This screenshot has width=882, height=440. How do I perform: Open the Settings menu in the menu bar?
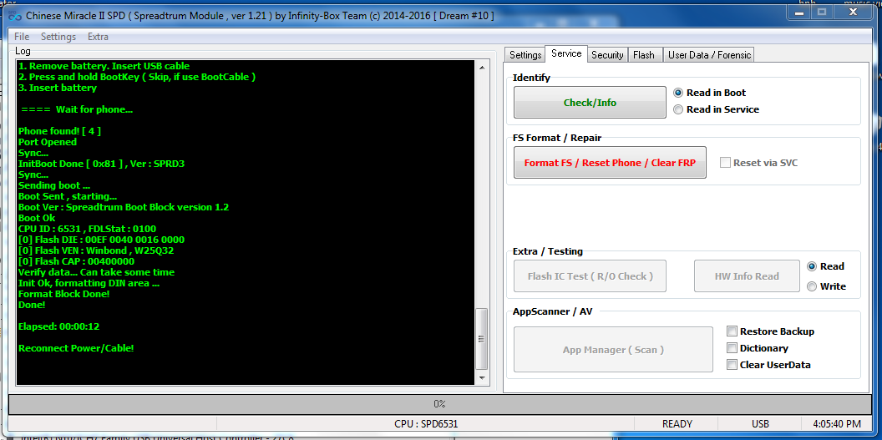pyautogui.click(x=58, y=37)
